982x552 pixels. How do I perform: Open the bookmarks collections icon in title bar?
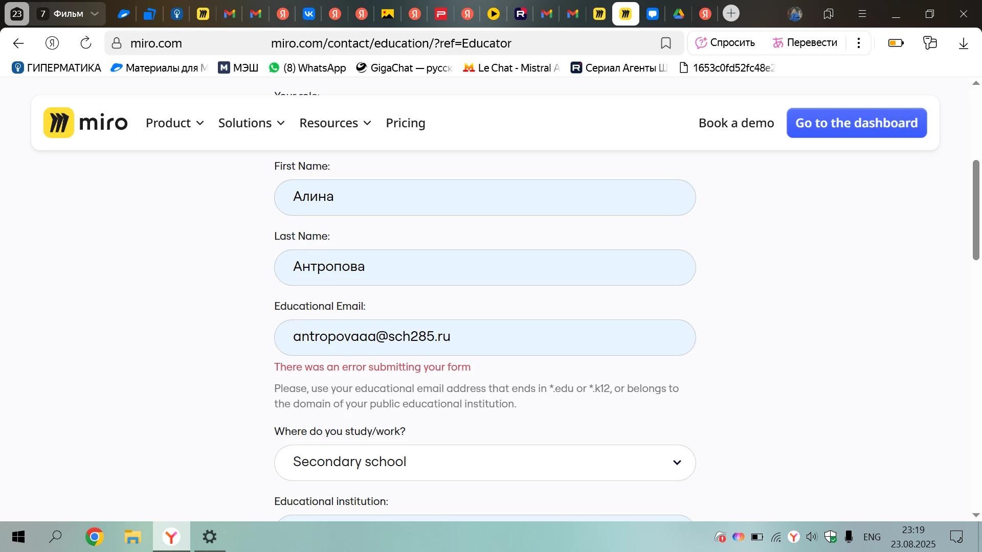pos(829,14)
